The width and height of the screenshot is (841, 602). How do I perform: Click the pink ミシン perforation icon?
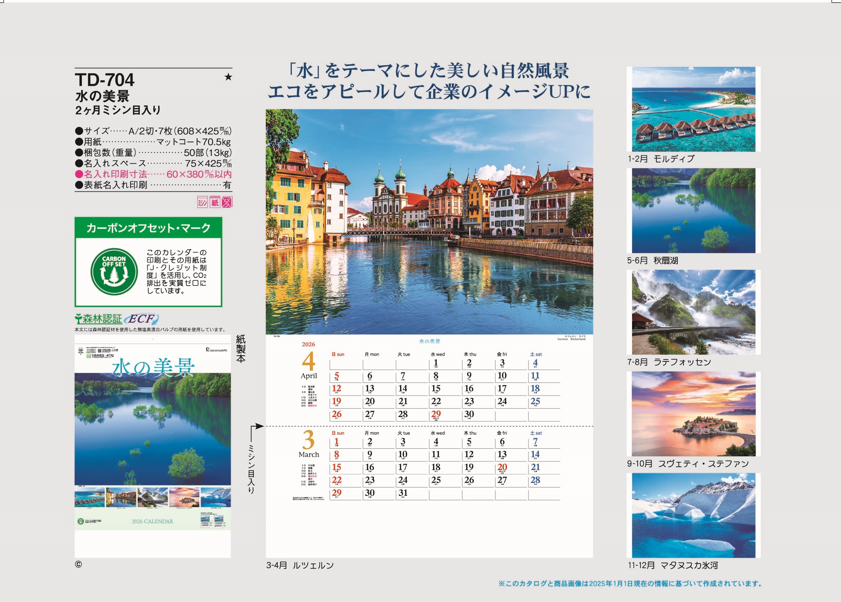(x=202, y=202)
